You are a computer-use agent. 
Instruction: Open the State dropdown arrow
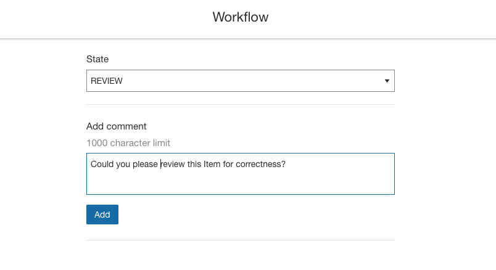click(387, 81)
